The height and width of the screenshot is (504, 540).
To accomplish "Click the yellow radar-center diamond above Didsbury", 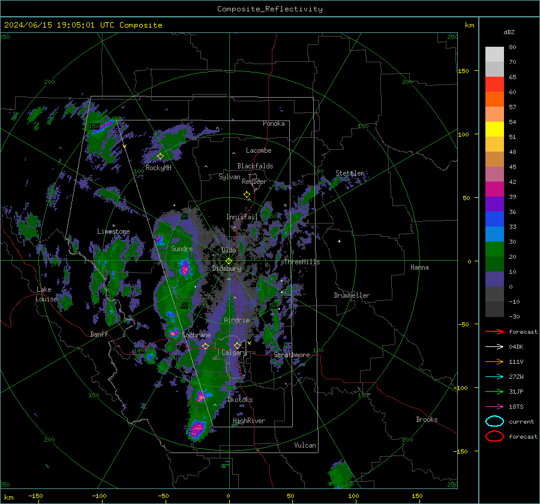I will pyautogui.click(x=229, y=261).
